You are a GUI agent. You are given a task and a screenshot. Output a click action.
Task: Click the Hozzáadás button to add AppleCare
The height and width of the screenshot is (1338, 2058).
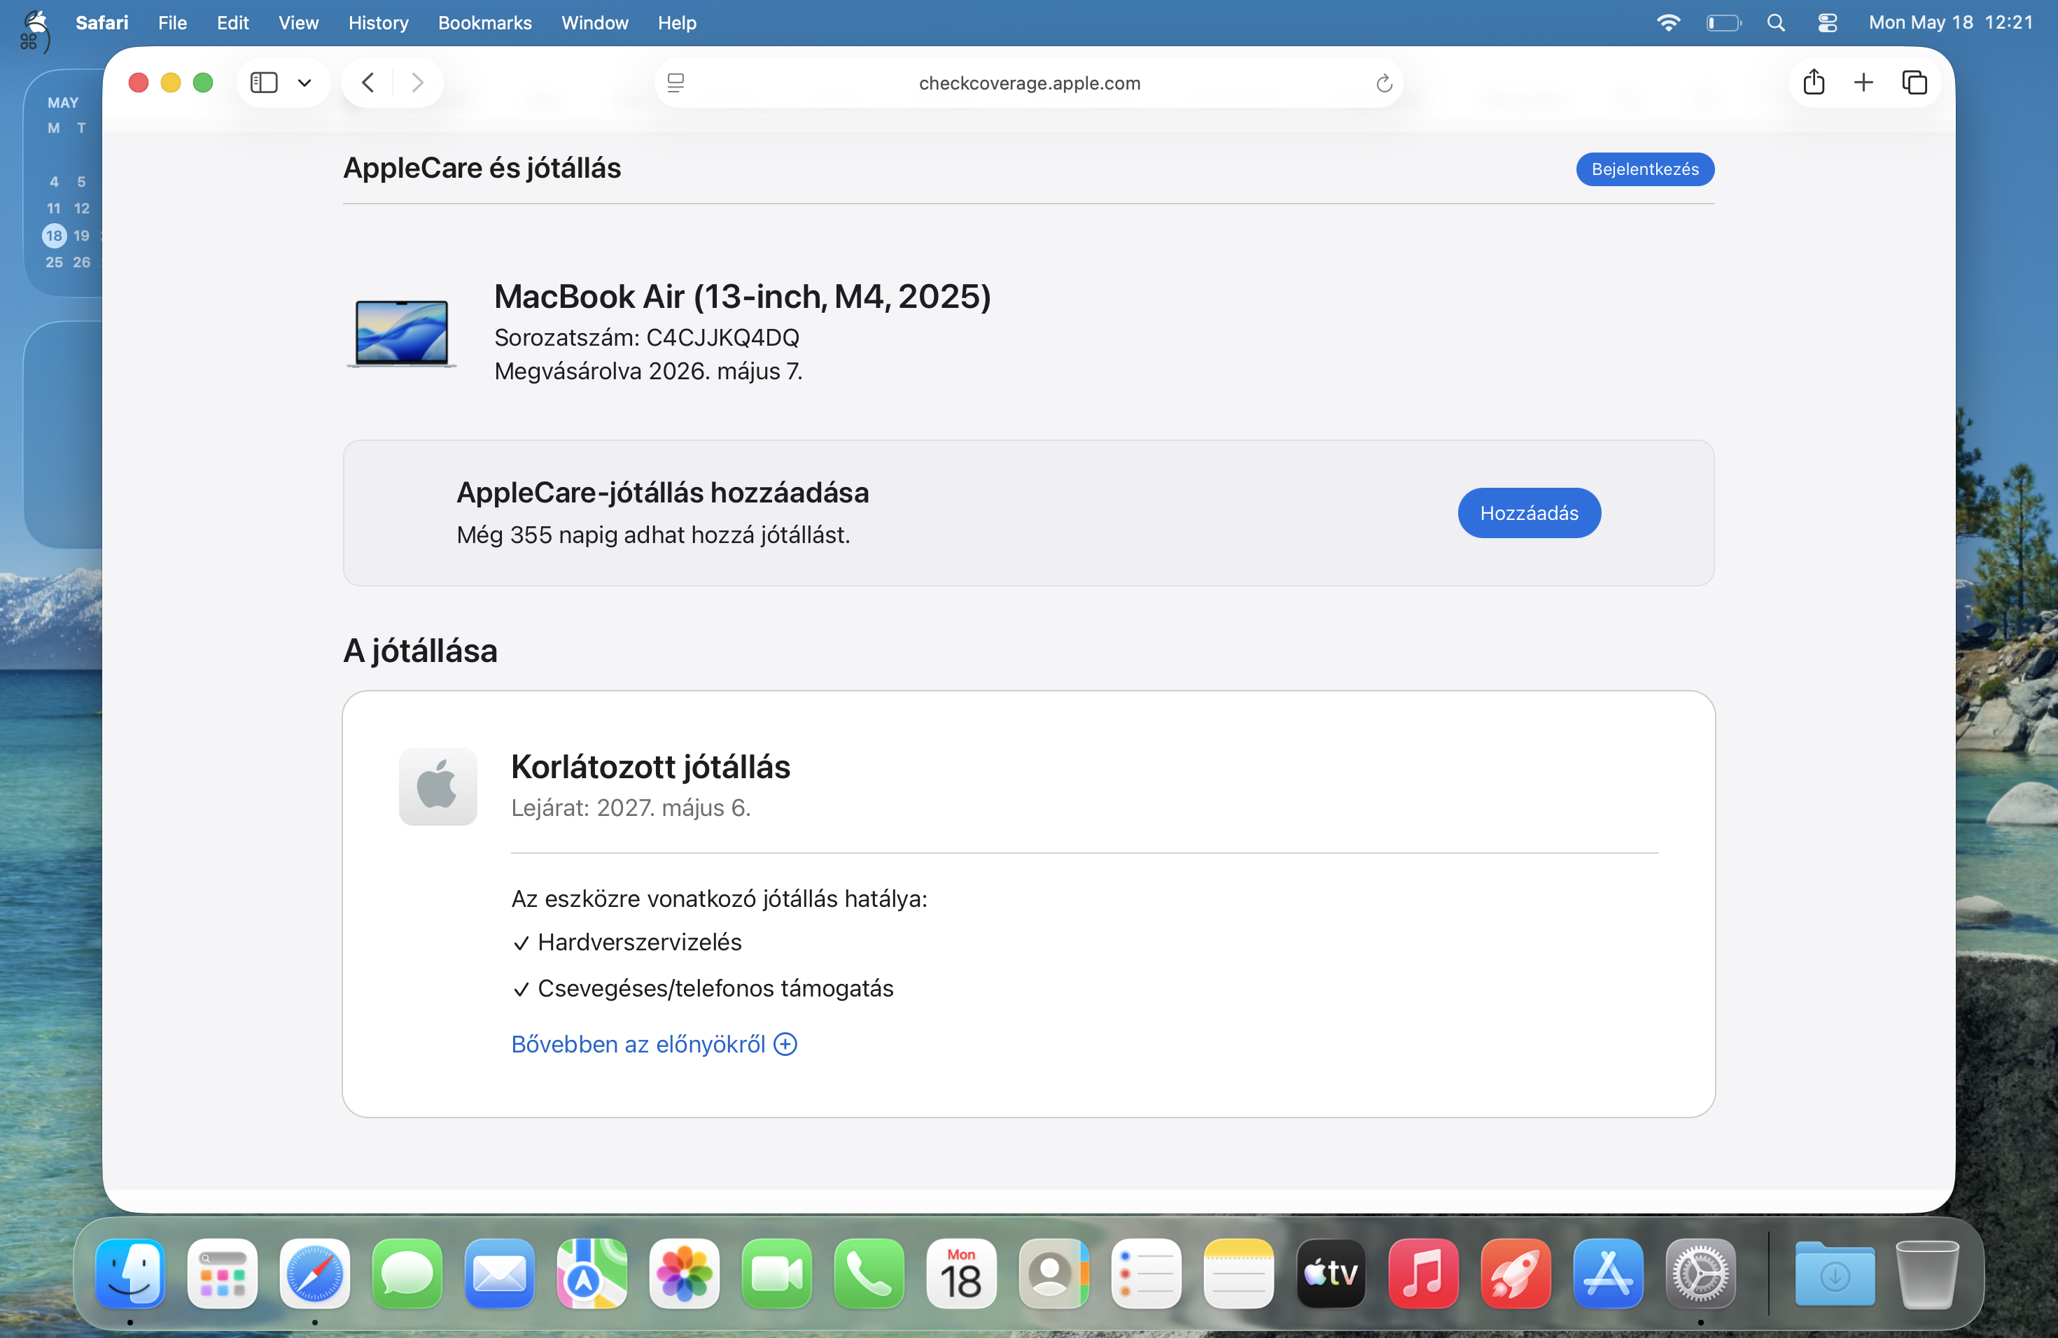click(x=1529, y=514)
